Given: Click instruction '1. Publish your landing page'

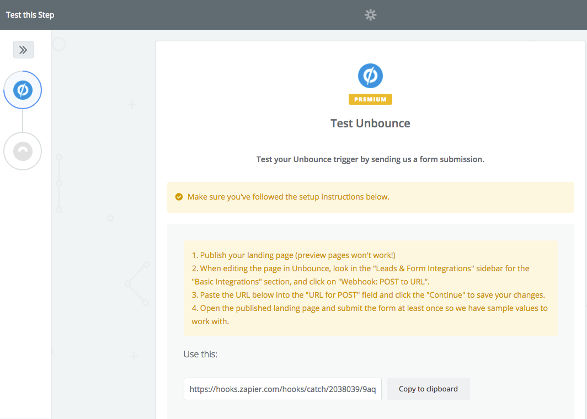Looking at the screenshot, I should point(293,255).
